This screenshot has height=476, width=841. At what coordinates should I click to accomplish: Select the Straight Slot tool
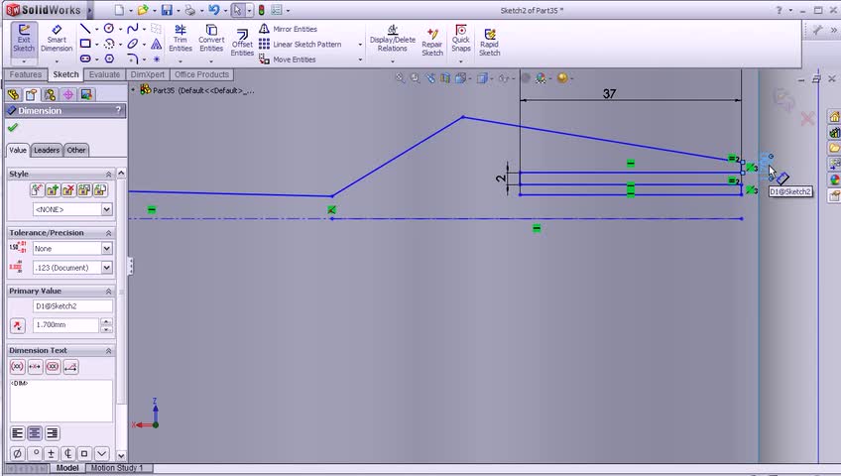(84, 59)
